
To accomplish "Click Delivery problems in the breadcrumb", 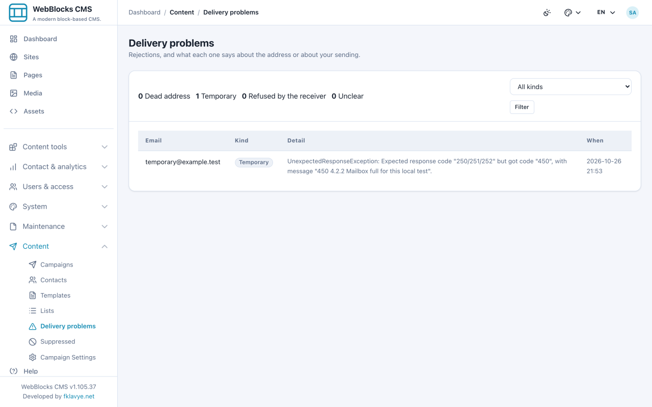I will click(x=231, y=12).
